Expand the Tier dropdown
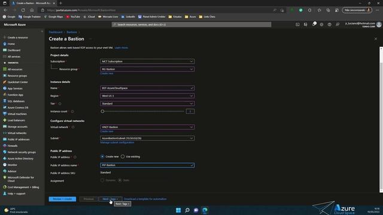This screenshot has width=383, height=215. [x=147, y=103]
